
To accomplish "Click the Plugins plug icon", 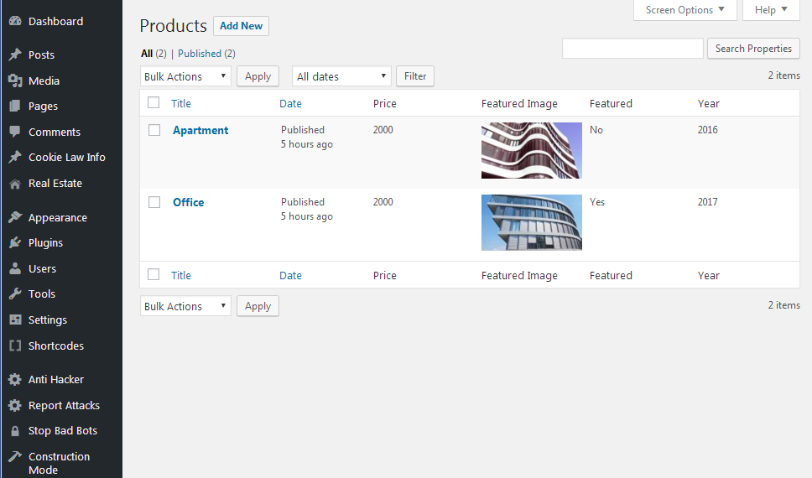I will 15,243.
